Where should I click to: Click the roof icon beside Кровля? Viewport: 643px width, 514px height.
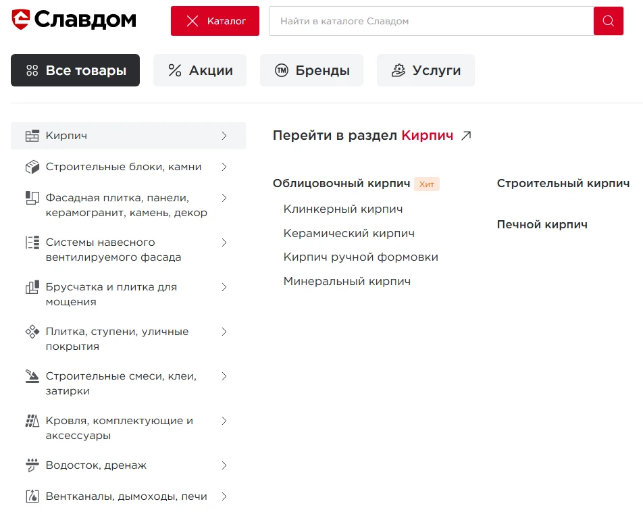pos(32,421)
